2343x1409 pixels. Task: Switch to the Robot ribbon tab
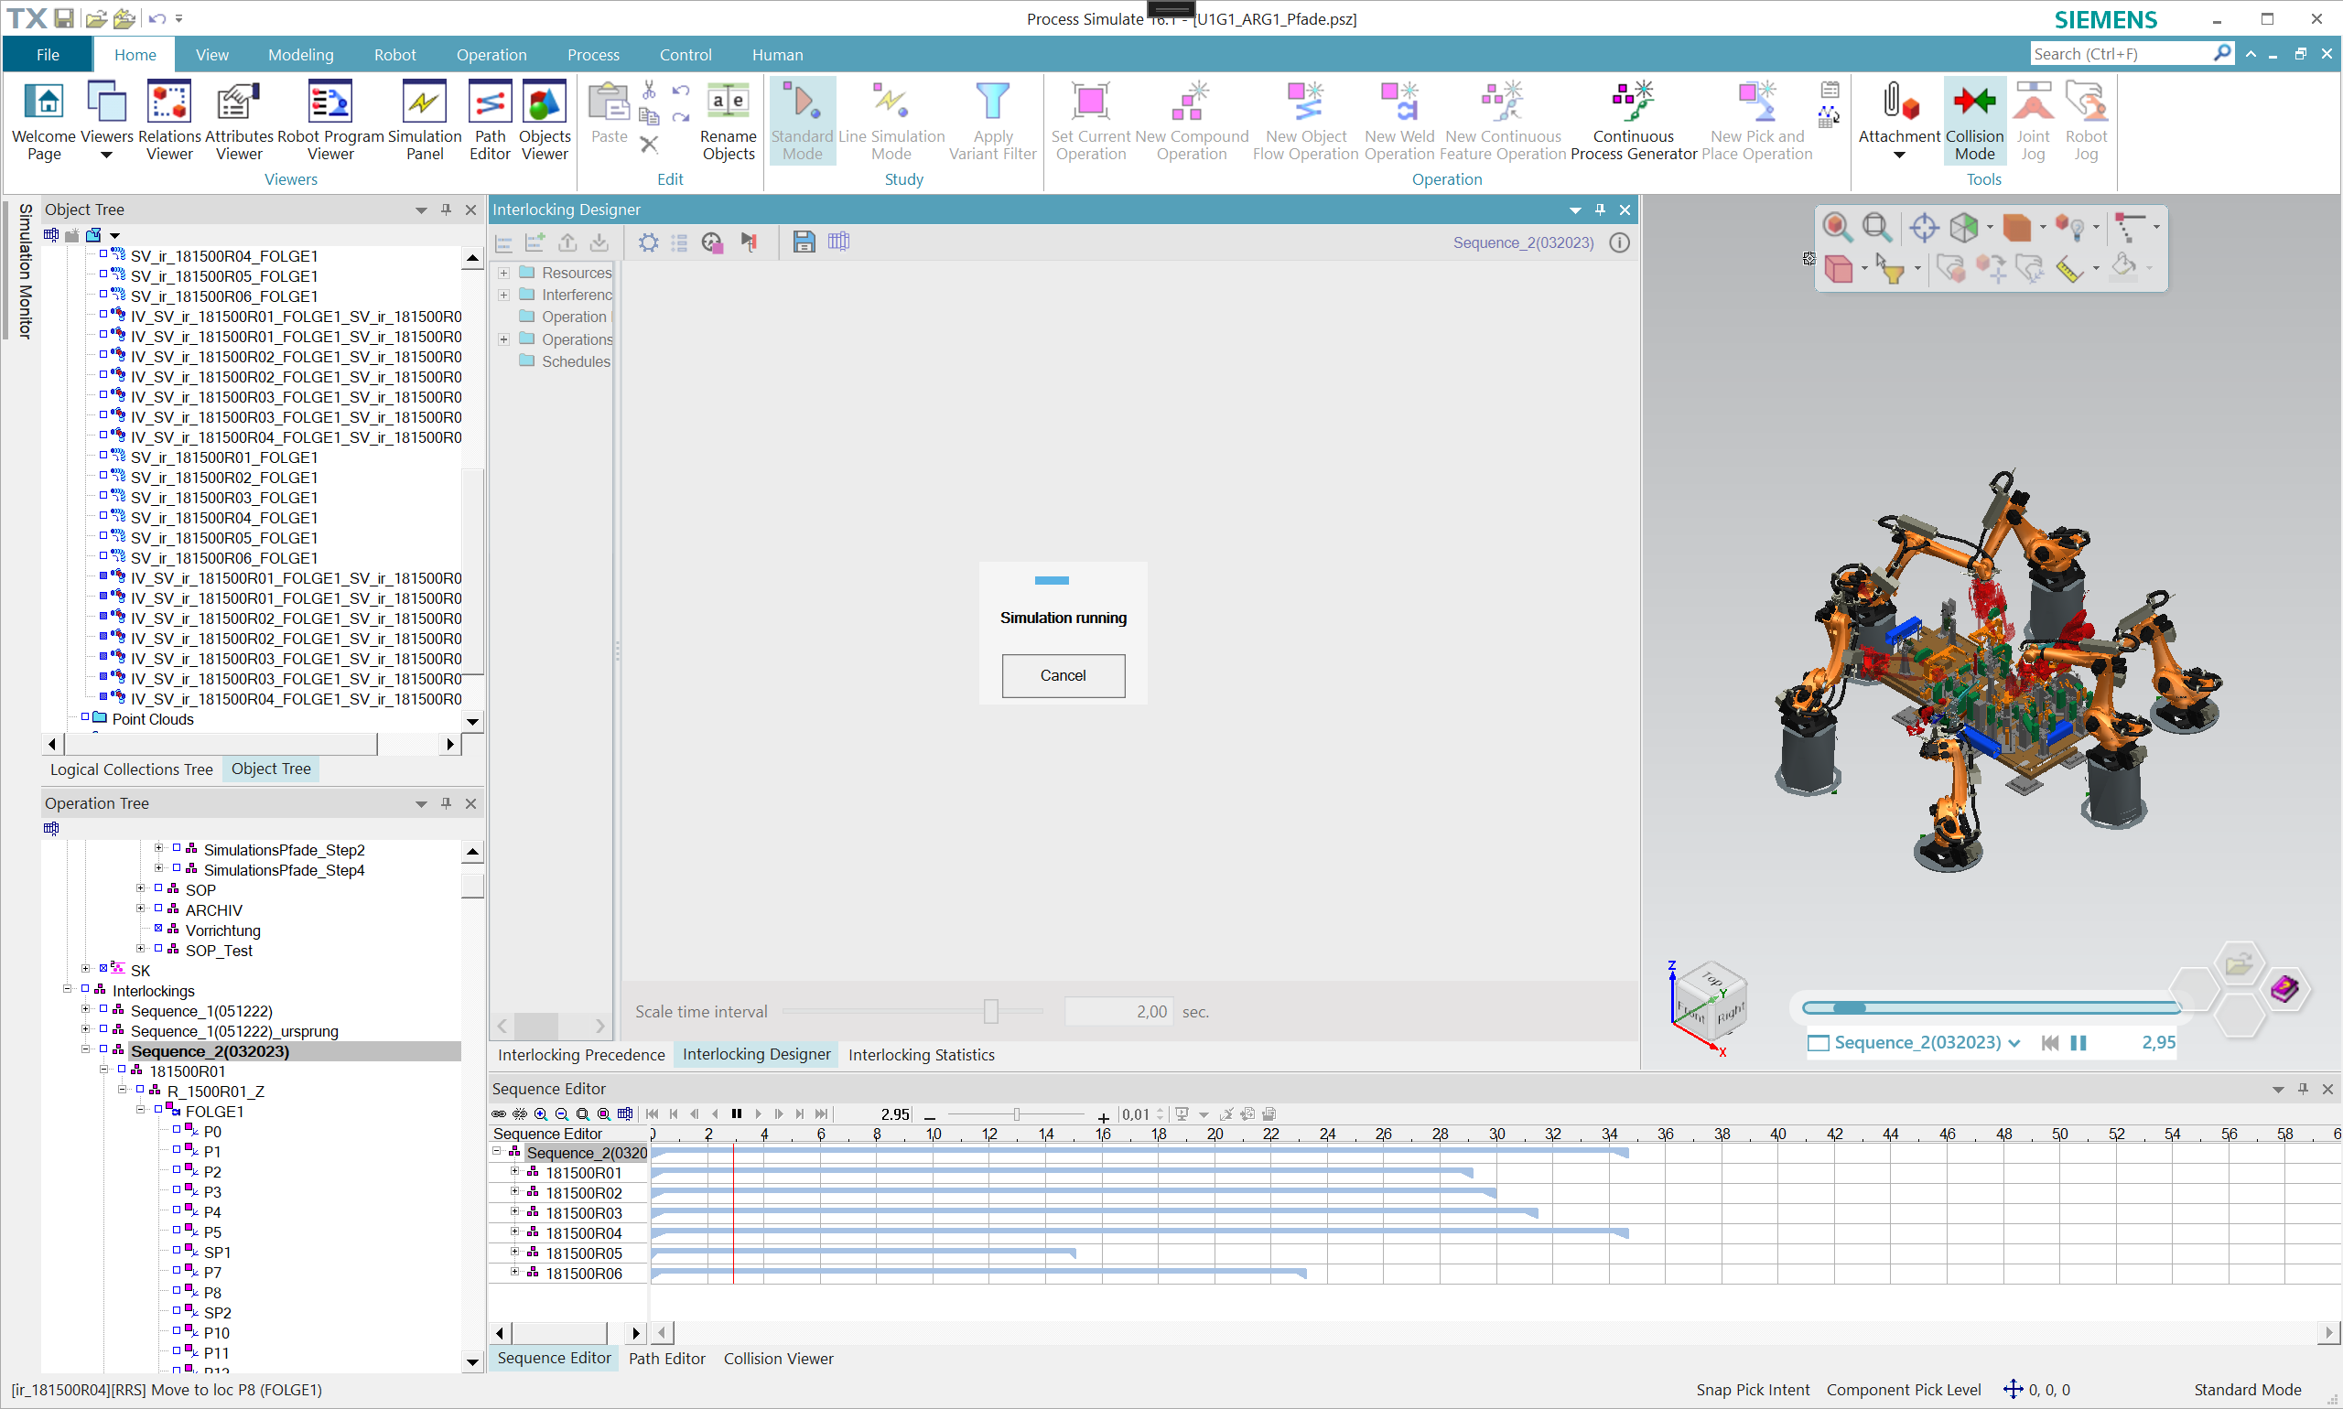pos(395,55)
